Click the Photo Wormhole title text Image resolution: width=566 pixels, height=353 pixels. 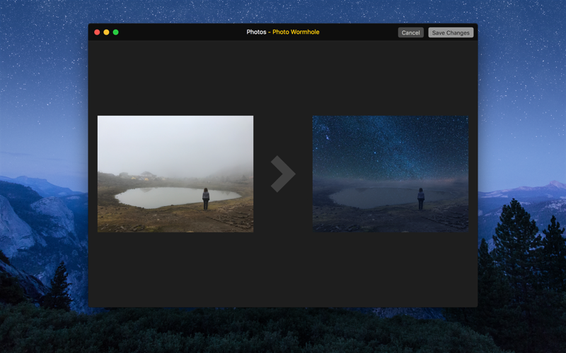296,32
